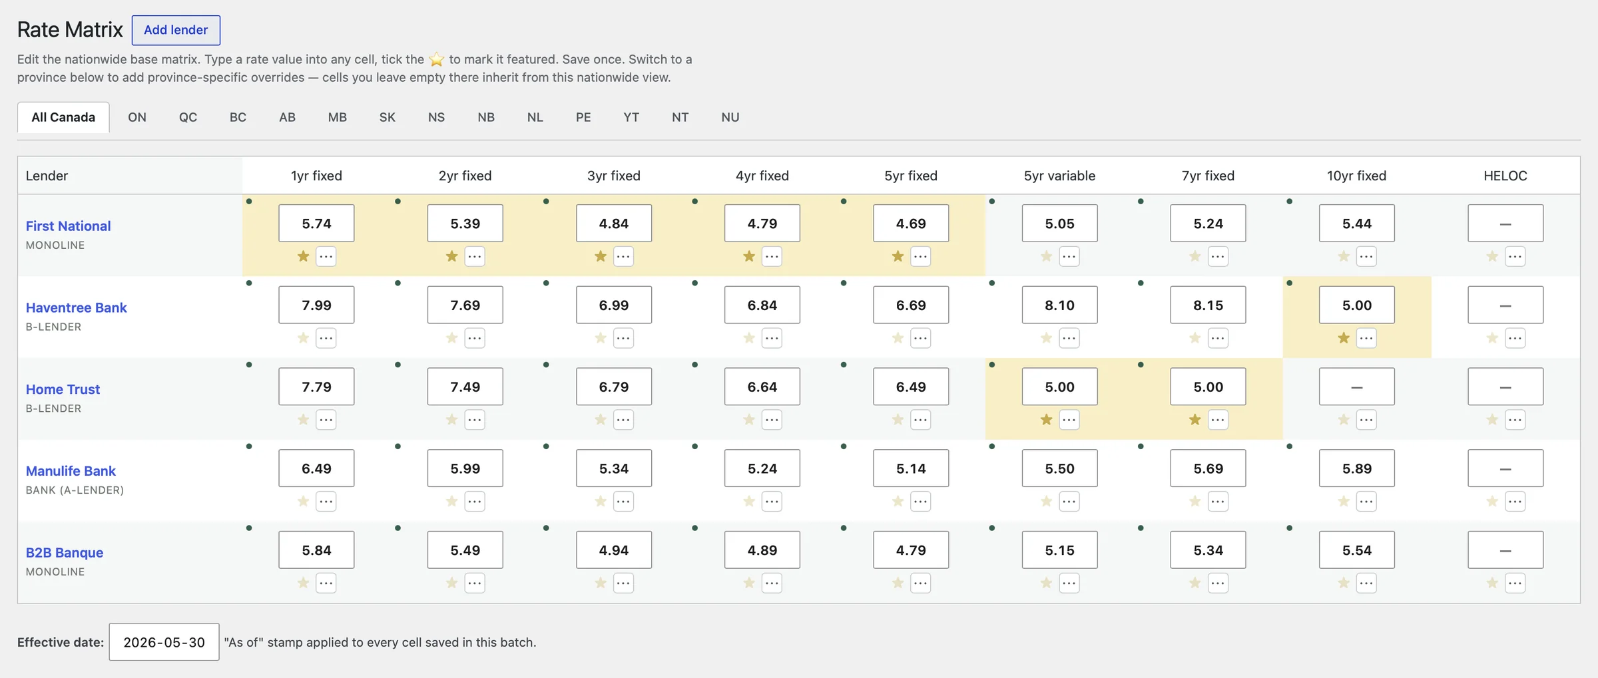
Task: Open more options for Home Trust 5yr variable
Action: click(x=1069, y=420)
